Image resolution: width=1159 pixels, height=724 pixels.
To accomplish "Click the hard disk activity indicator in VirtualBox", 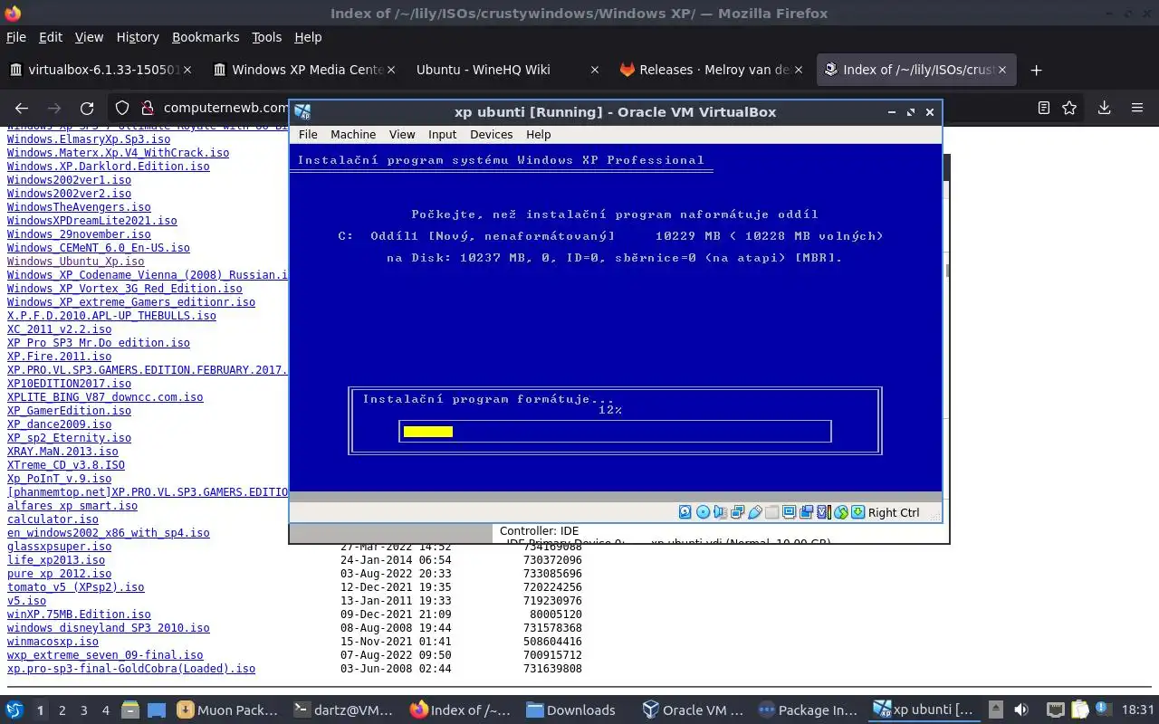I will click(685, 512).
